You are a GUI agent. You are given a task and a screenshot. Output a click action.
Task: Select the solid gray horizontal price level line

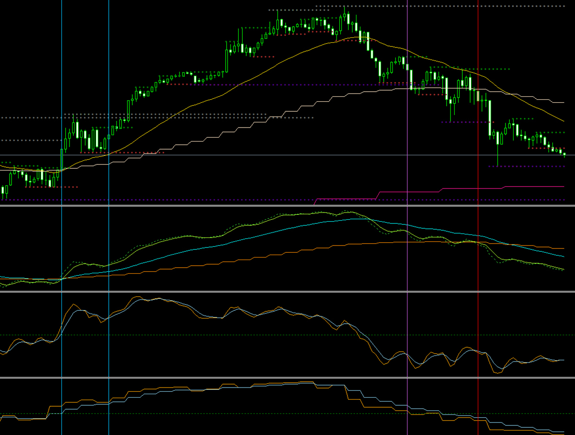[287, 155]
